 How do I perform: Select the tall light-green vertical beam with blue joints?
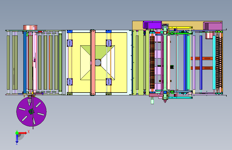pyautogui.click(x=165, y=63)
